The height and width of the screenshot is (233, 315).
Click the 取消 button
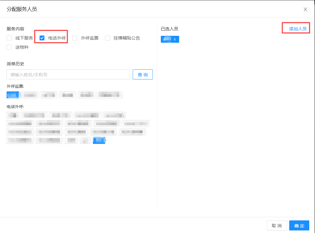click(x=277, y=226)
